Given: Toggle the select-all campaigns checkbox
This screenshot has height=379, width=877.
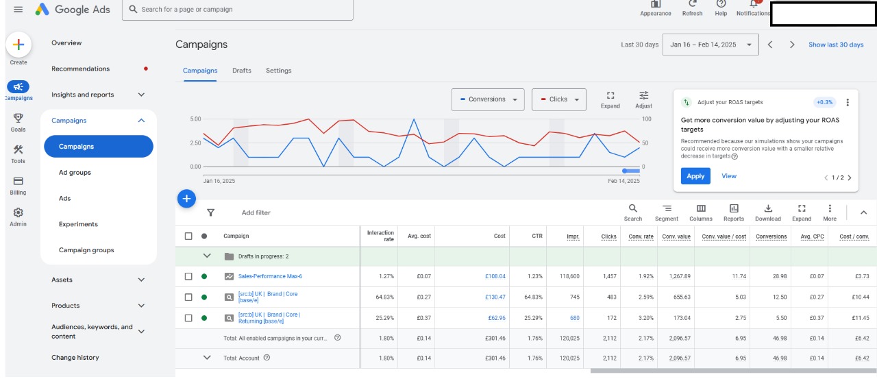Looking at the screenshot, I should 188,236.
